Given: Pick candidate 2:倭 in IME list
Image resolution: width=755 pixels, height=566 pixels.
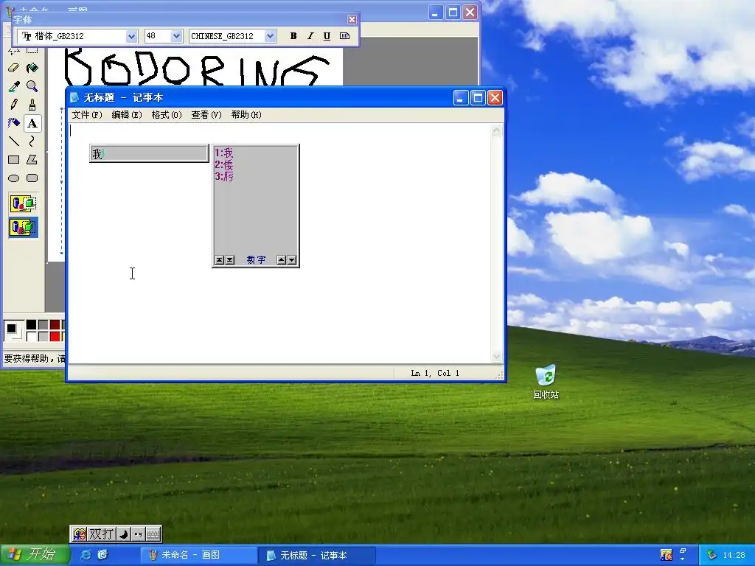Looking at the screenshot, I should (x=224, y=165).
